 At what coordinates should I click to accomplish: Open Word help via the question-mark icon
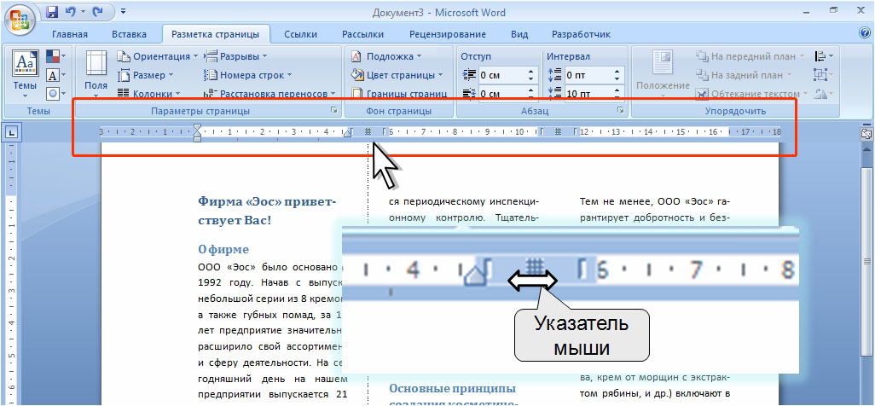pos(866,33)
